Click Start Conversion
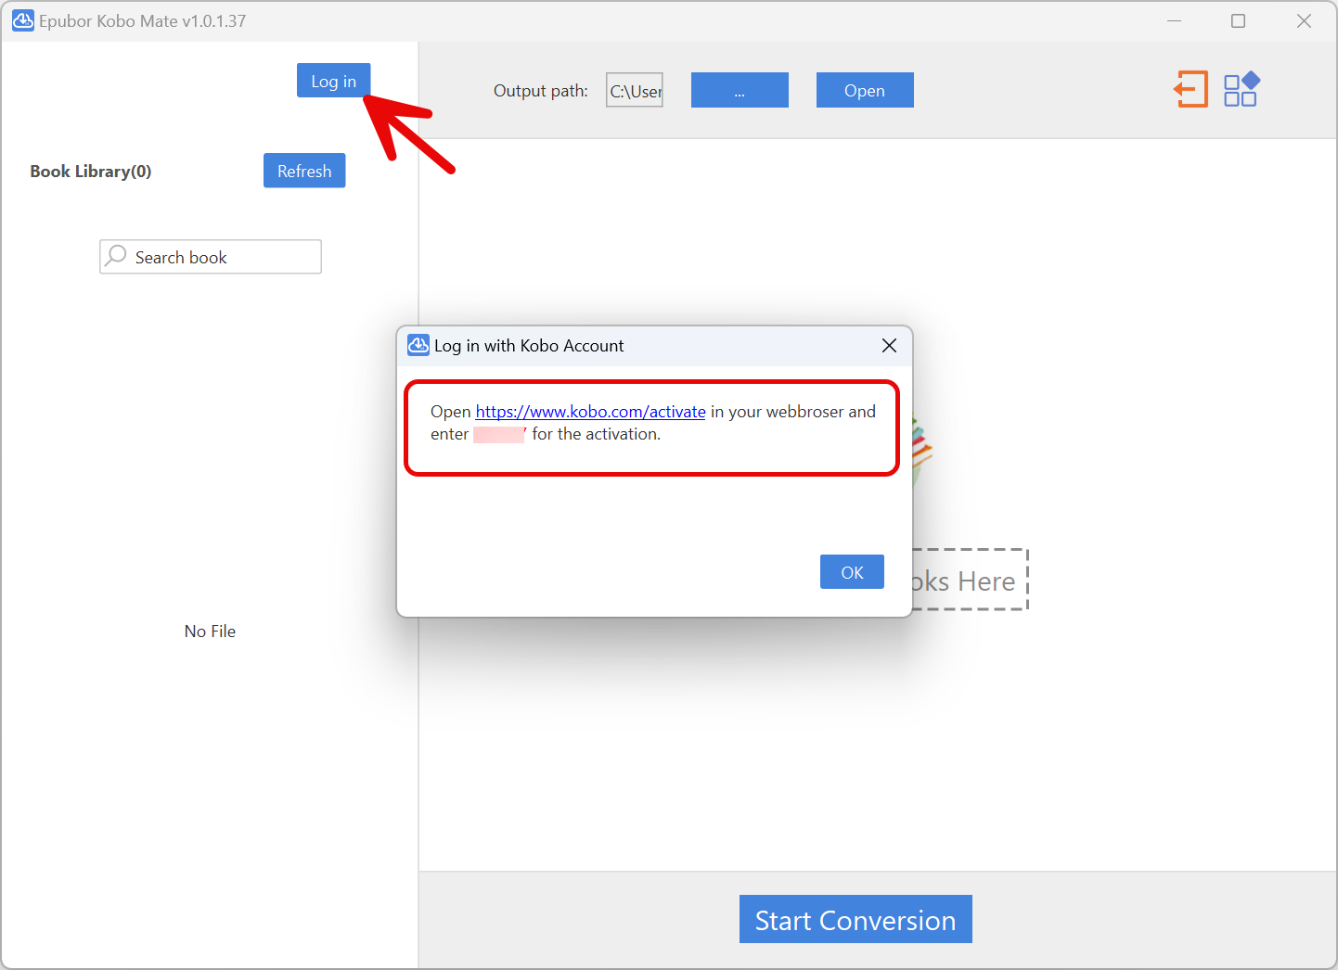Viewport: 1338px width, 970px height. pyautogui.click(x=856, y=919)
